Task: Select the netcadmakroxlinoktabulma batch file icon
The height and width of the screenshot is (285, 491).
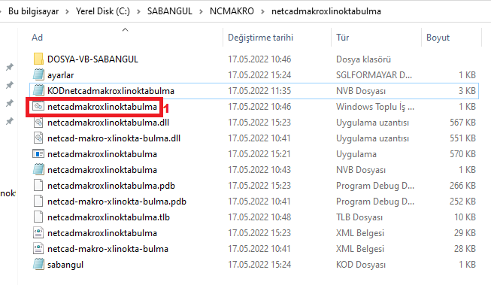Action: click(x=38, y=107)
